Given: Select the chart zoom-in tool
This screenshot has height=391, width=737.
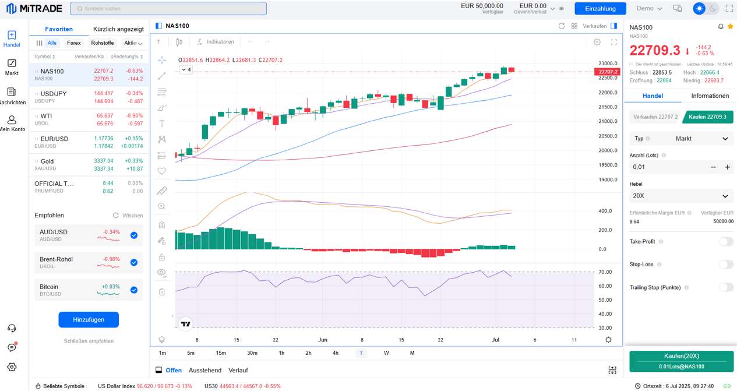Looking at the screenshot, I should coord(162,206).
